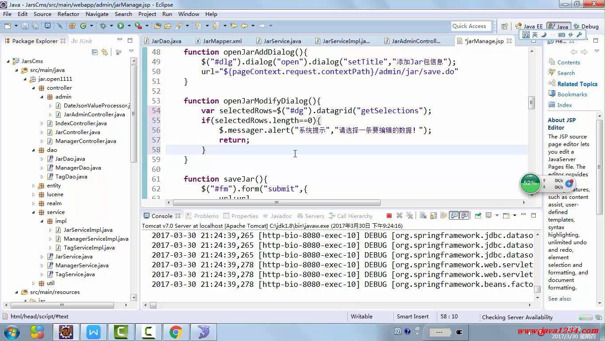The width and height of the screenshot is (605, 341).
Task: Clear the Console output
Action: click(x=423, y=216)
